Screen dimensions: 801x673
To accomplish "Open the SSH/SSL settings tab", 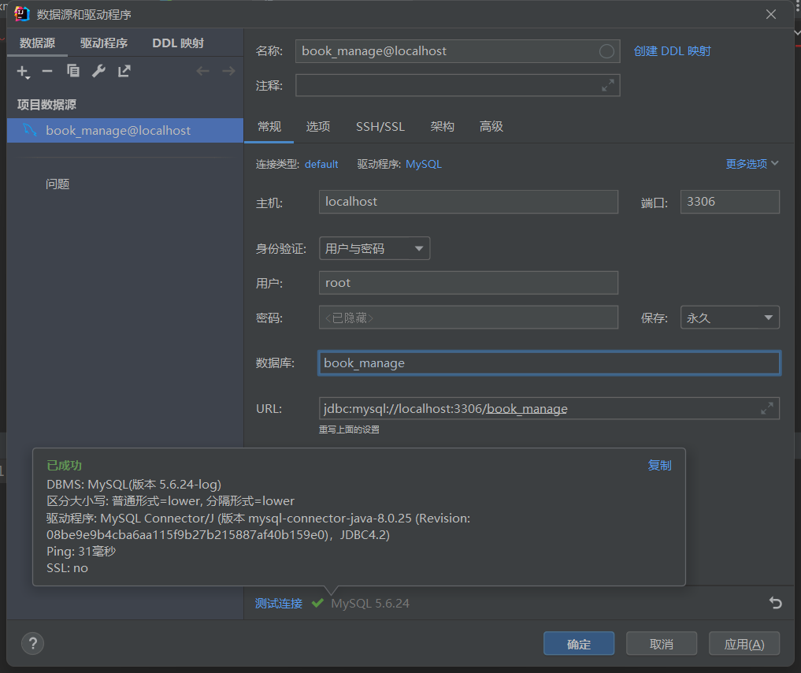I will tap(380, 126).
